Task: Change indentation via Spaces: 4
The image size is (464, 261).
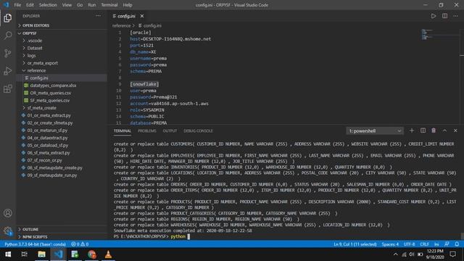Action: [x=390, y=244]
